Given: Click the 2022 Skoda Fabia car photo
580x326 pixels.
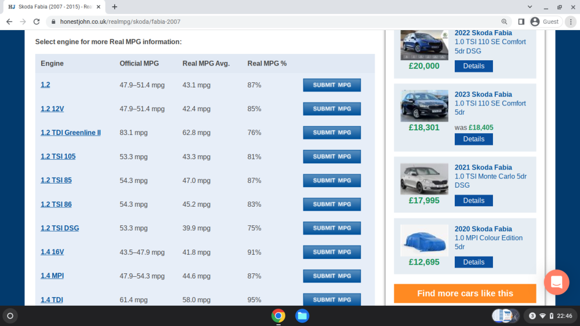Looking at the screenshot, I should point(425,45).
